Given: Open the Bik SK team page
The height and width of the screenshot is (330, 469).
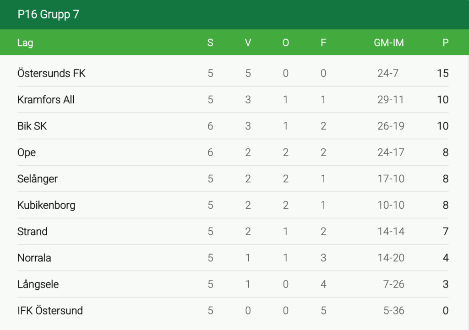Looking at the screenshot, I should (x=32, y=126).
